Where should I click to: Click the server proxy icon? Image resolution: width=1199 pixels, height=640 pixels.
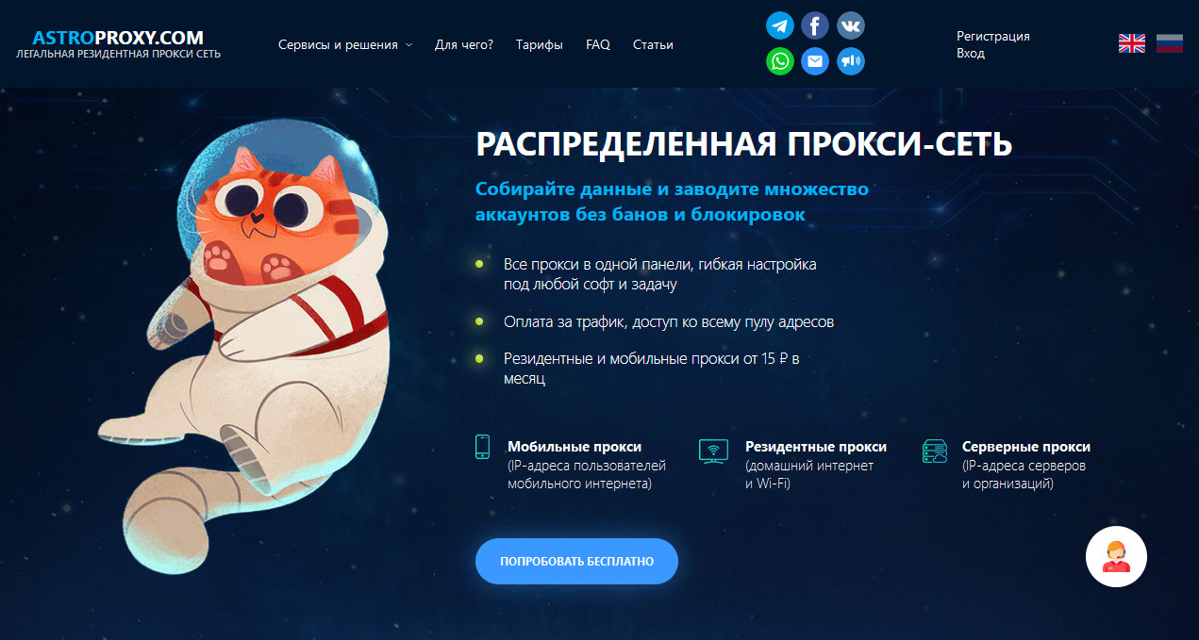click(934, 451)
